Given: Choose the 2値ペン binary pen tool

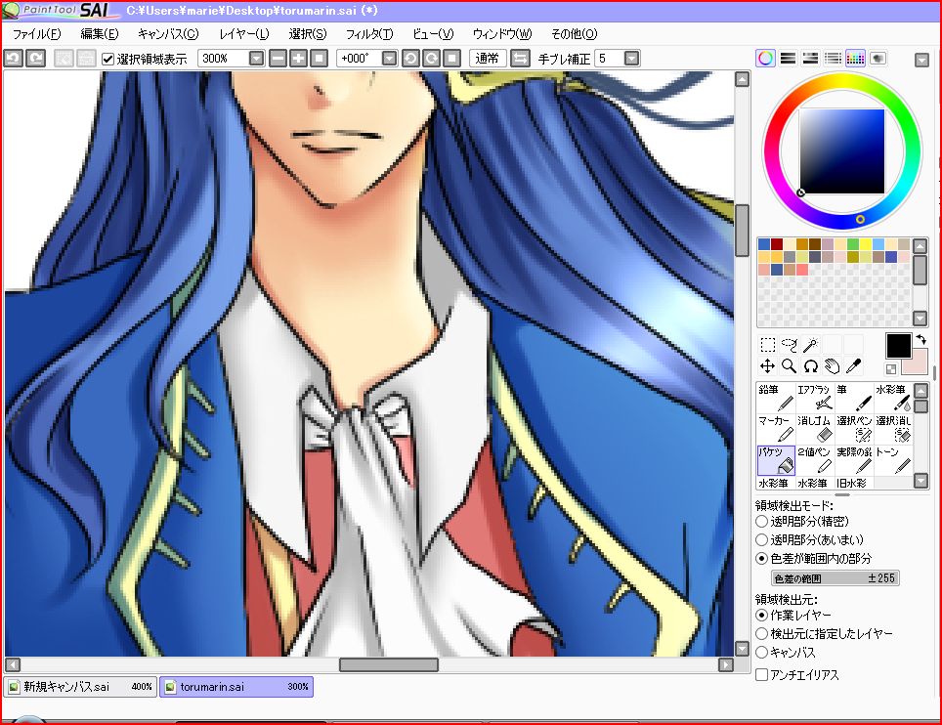Looking at the screenshot, I should (x=815, y=460).
